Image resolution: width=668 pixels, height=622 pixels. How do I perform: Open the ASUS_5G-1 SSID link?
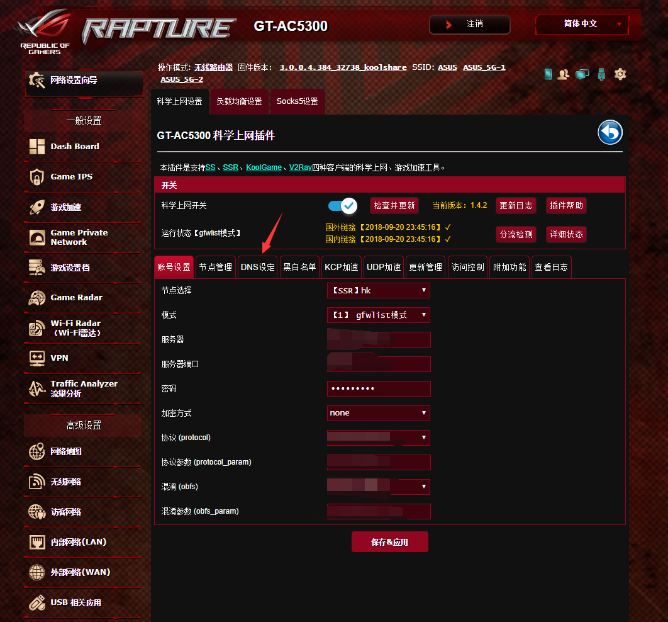click(x=484, y=67)
